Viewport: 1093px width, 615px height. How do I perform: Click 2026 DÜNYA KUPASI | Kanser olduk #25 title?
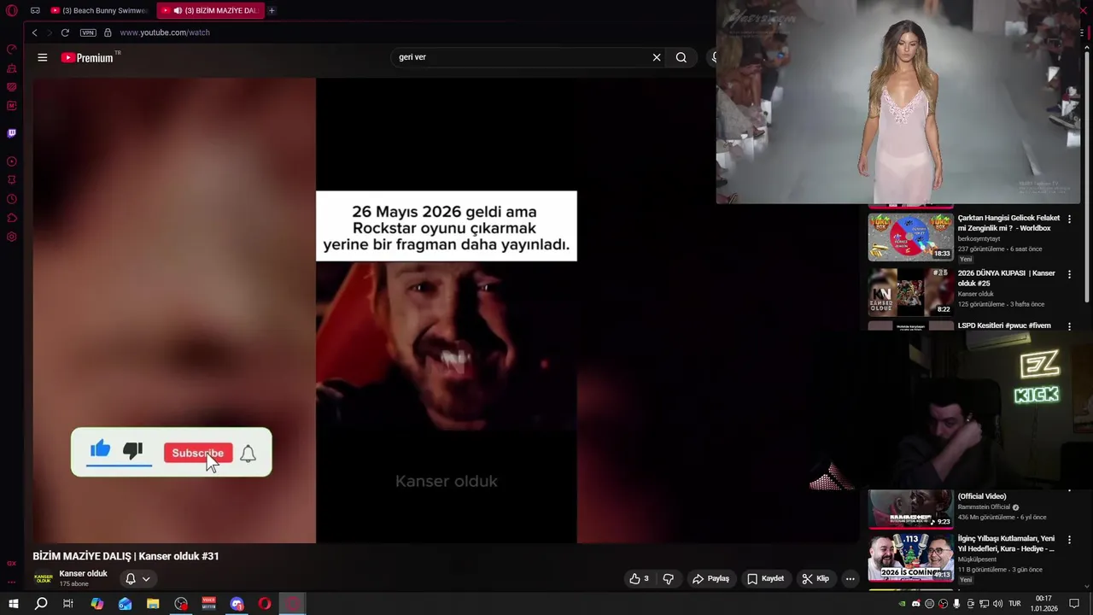click(1006, 278)
